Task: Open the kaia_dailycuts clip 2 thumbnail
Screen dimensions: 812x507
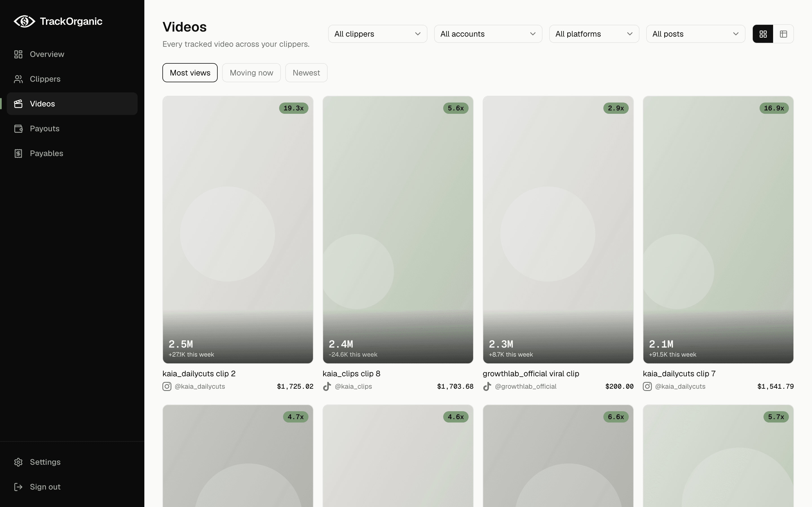Action: point(238,230)
